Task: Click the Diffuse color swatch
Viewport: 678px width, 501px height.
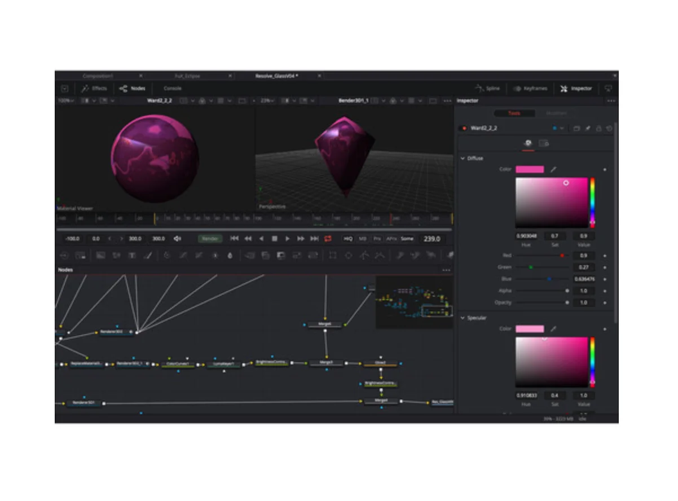Action: (530, 169)
